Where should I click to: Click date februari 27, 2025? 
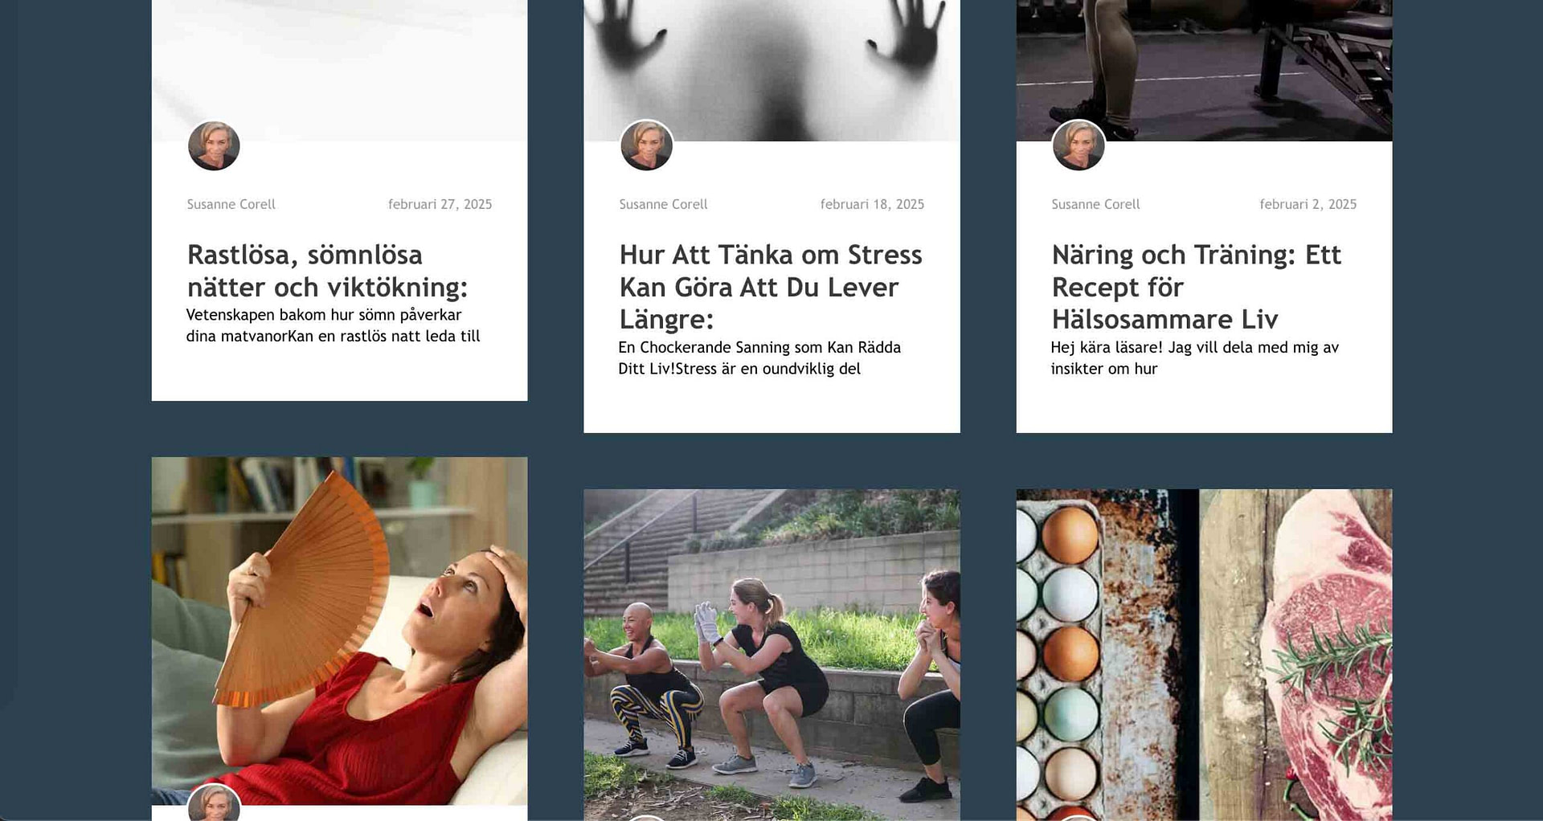click(x=440, y=204)
